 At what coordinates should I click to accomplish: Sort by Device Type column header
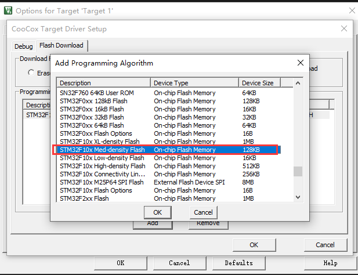coord(194,83)
